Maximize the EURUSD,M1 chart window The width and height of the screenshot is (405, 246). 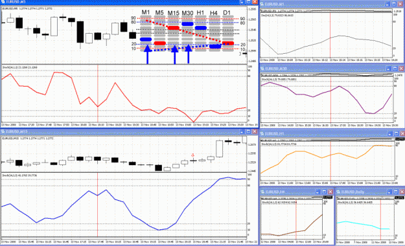tap(394, 5)
